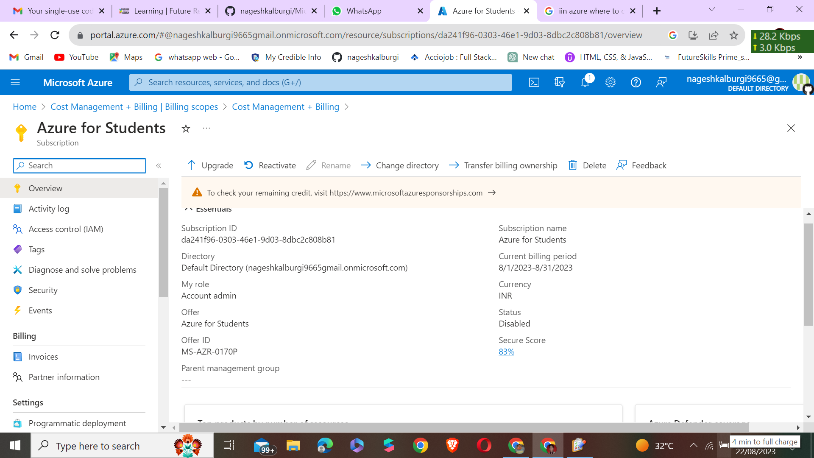
Task: Click Upgrade in the command bar
Action: [x=210, y=165]
